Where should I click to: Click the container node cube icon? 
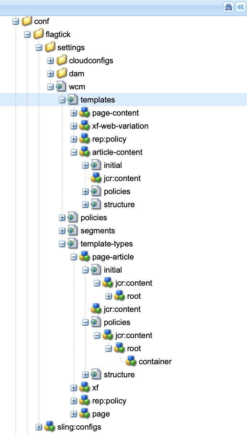[131, 361]
